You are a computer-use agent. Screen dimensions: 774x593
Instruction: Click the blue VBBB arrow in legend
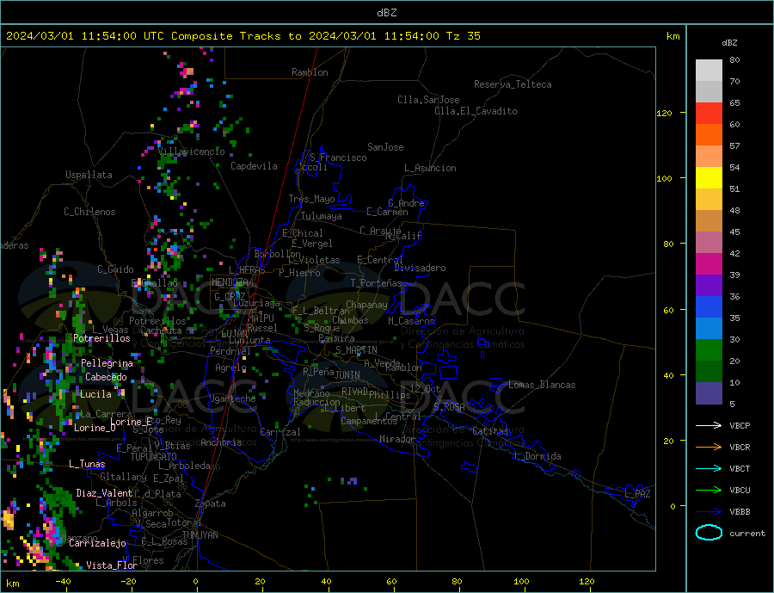pos(709,511)
